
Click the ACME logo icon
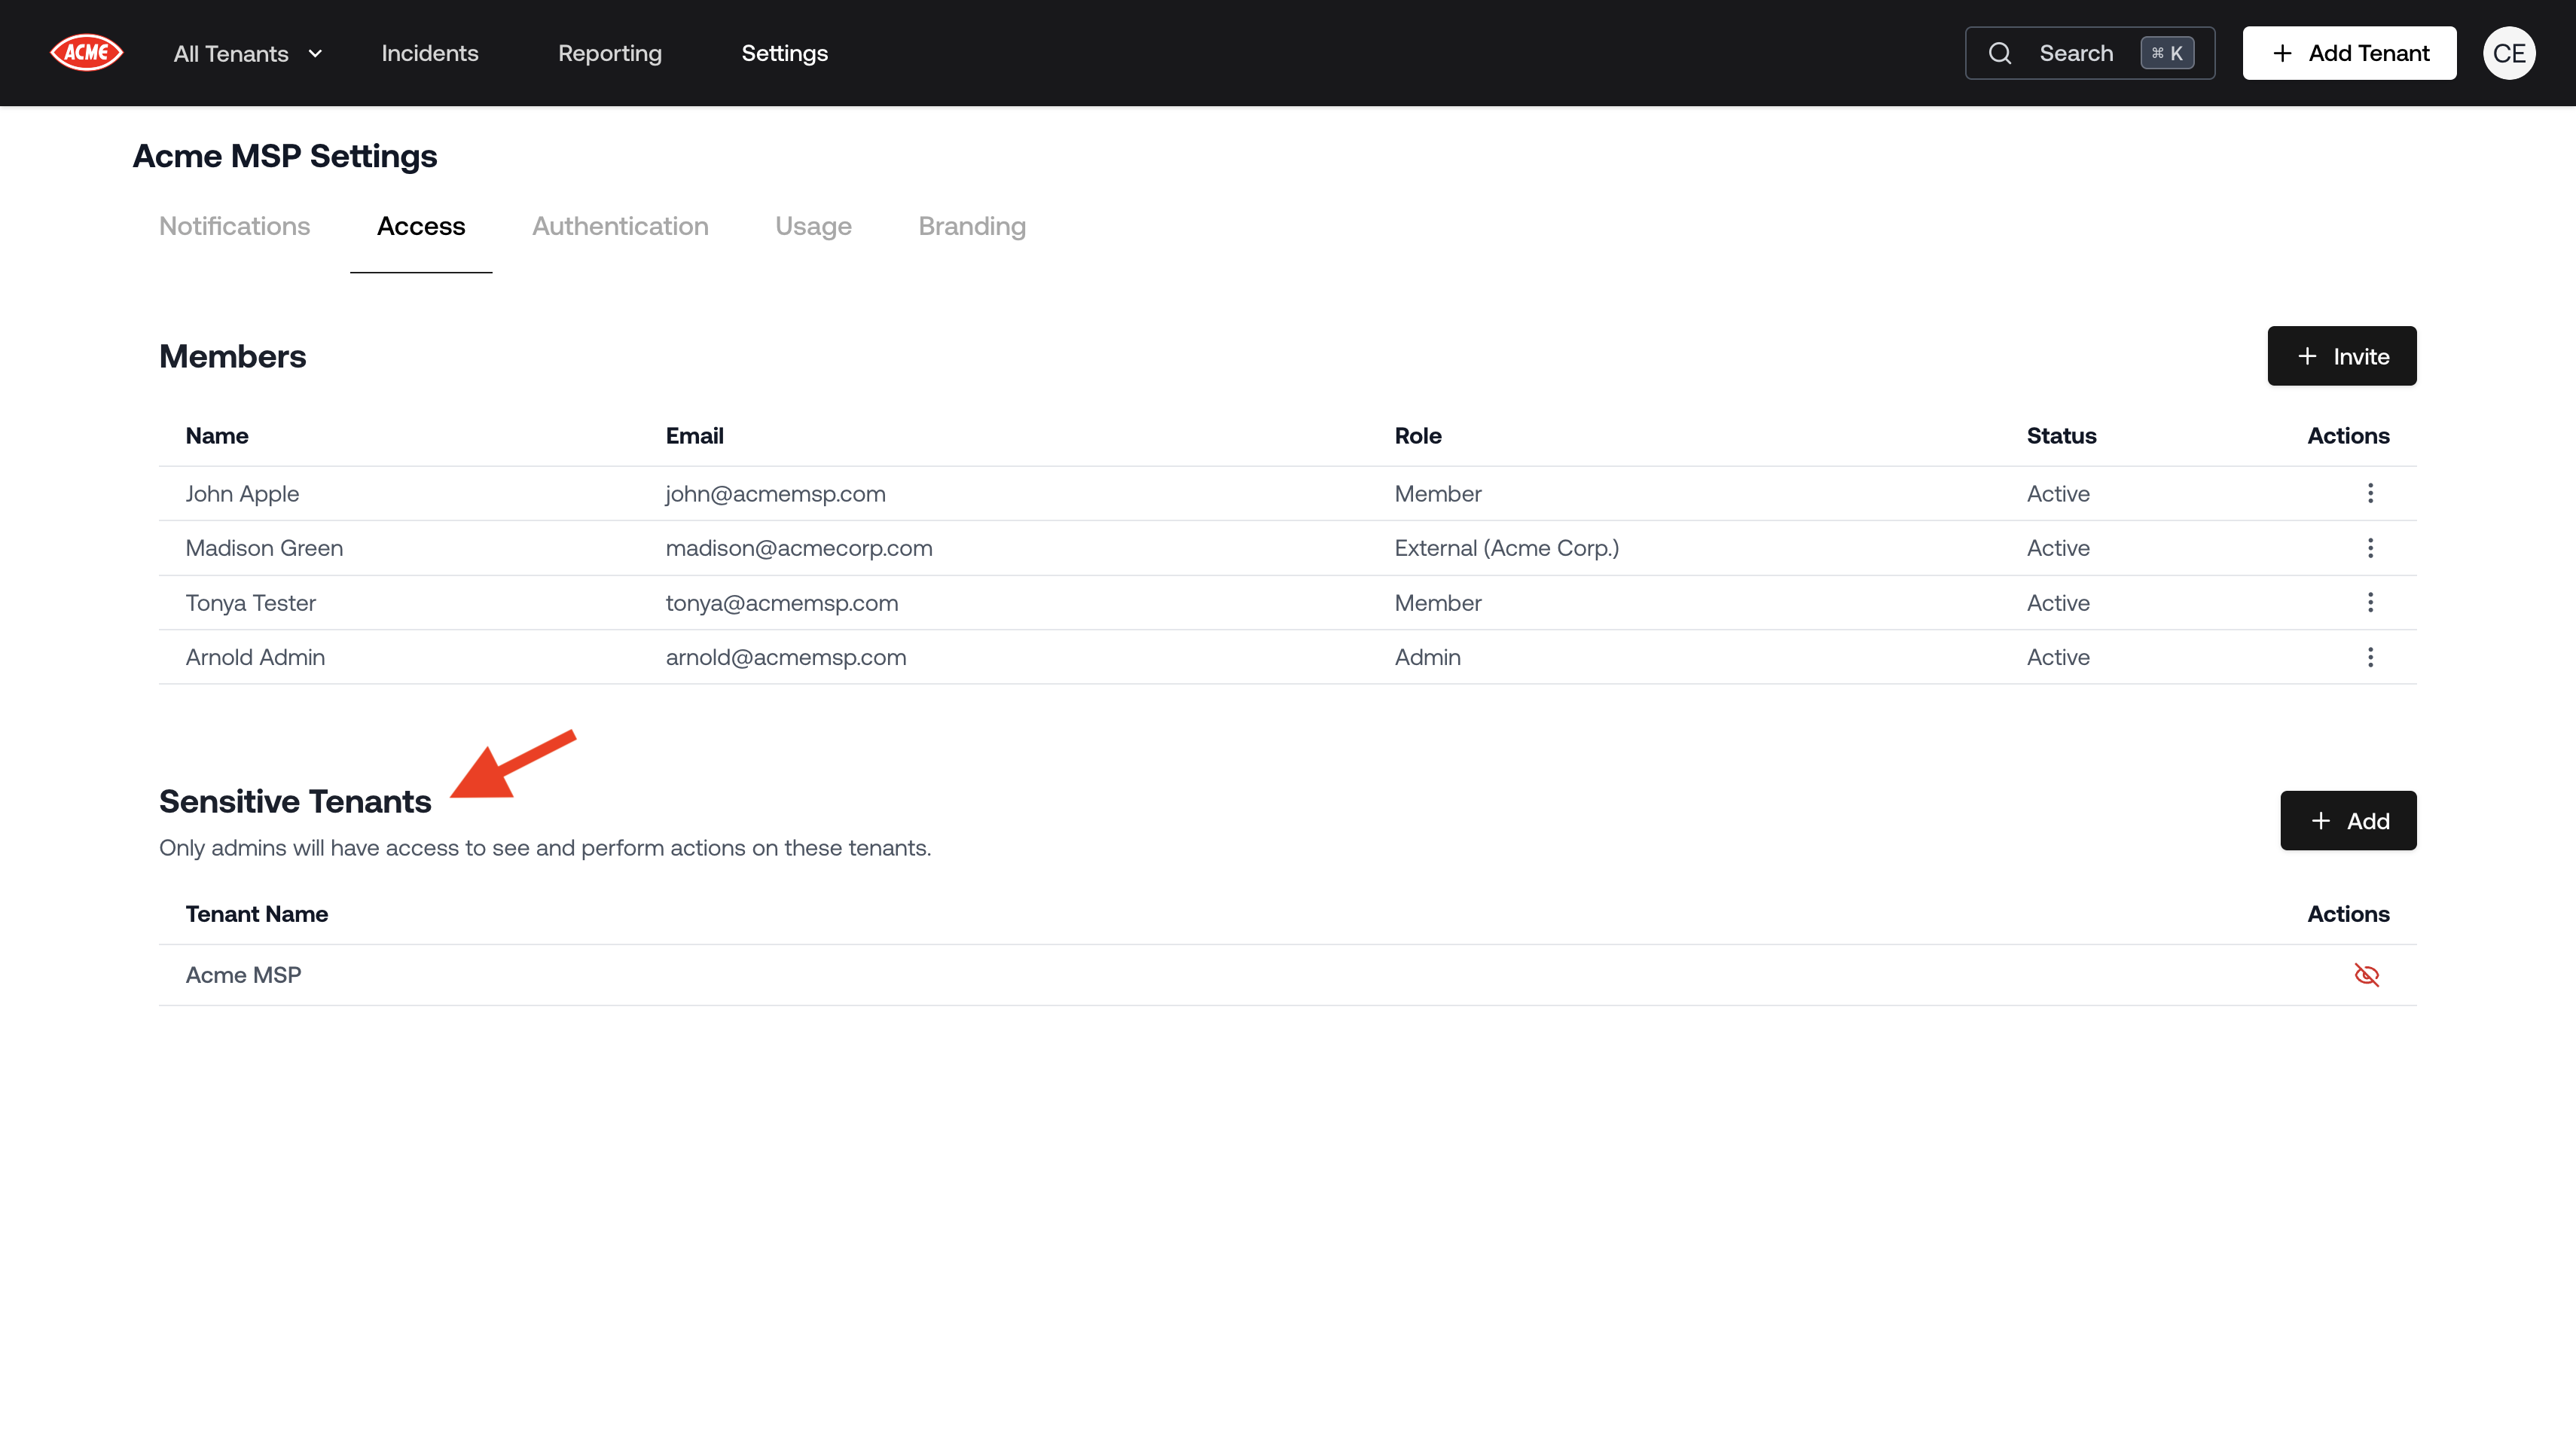[86, 53]
